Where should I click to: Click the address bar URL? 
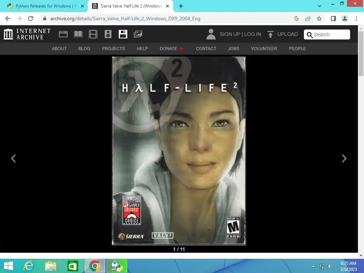pyautogui.click(x=125, y=18)
